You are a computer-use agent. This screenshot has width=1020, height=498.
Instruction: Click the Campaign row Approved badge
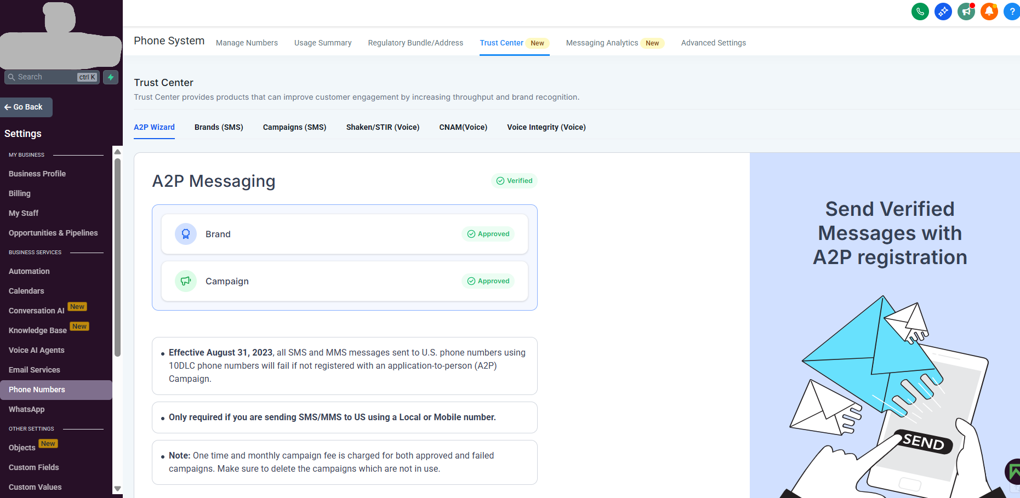(x=488, y=281)
